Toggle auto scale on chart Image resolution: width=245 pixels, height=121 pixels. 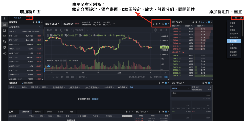click(166, 77)
